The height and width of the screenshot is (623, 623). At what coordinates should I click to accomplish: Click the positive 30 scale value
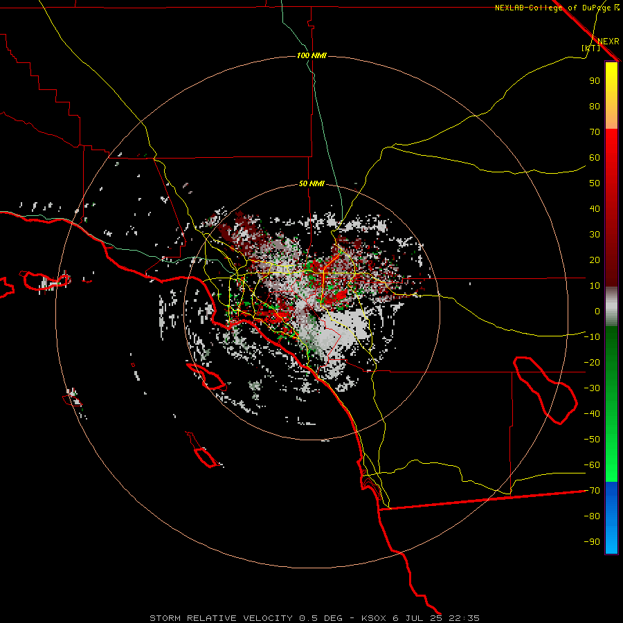click(x=595, y=235)
